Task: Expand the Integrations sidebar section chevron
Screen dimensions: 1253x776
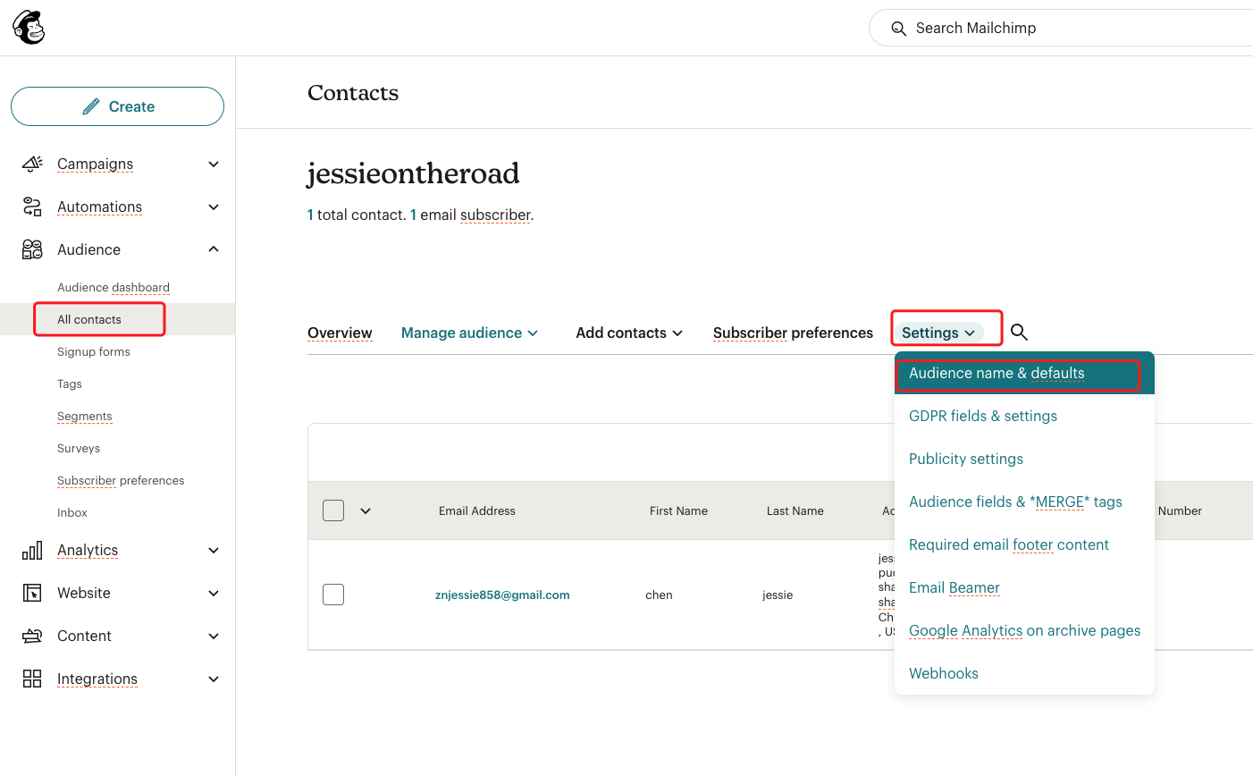Action: (214, 679)
